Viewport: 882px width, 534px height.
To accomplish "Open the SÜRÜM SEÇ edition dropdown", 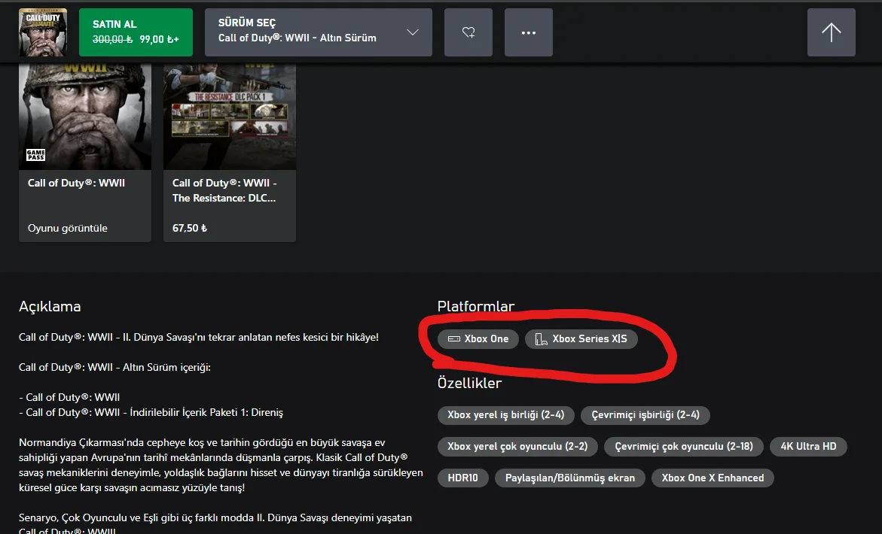I will click(319, 32).
